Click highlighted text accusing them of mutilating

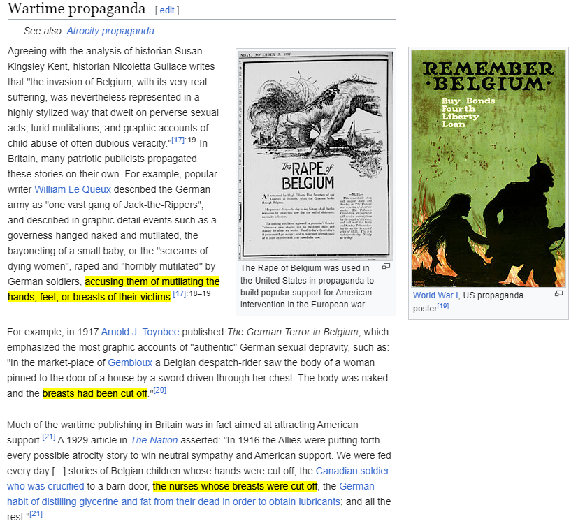(x=113, y=289)
